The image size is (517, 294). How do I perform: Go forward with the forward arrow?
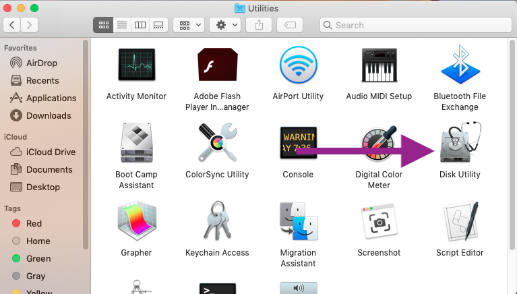tap(30, 25)
